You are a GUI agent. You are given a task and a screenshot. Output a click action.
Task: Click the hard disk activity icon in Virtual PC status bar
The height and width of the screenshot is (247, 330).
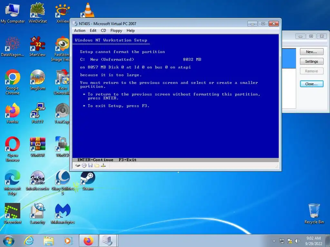78,166
